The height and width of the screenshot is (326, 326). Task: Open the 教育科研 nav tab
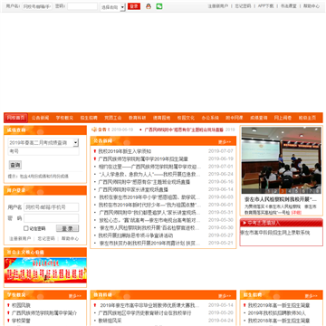tap(137, 118)
